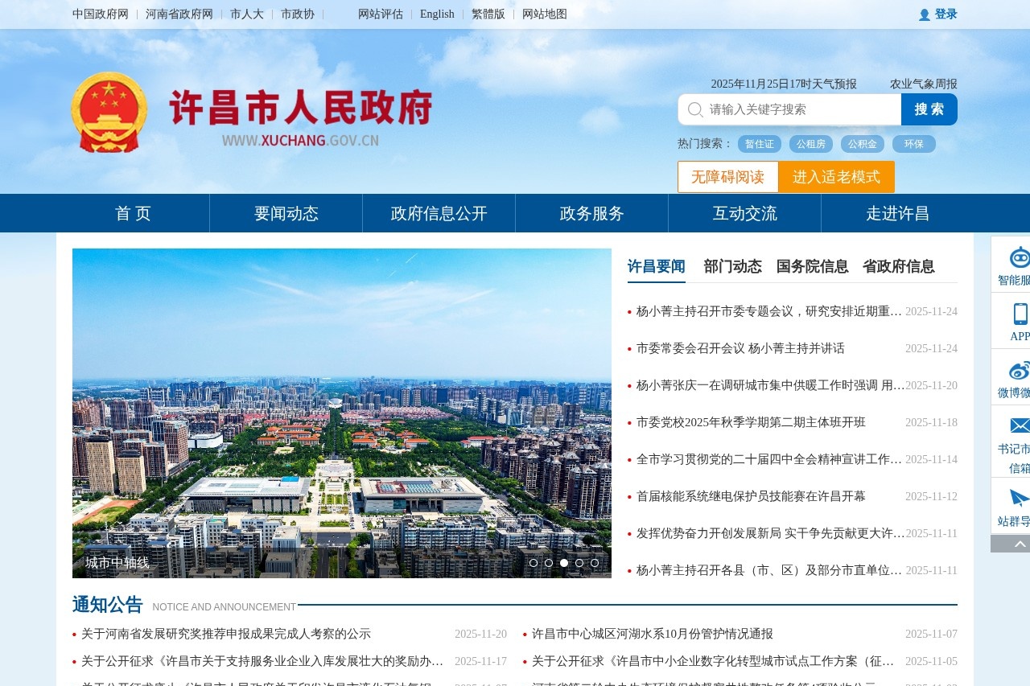This screenshot has width=1030, height=686.
Task: Open the 微博微信 Weibo icon
Action: pos(1020,372)
